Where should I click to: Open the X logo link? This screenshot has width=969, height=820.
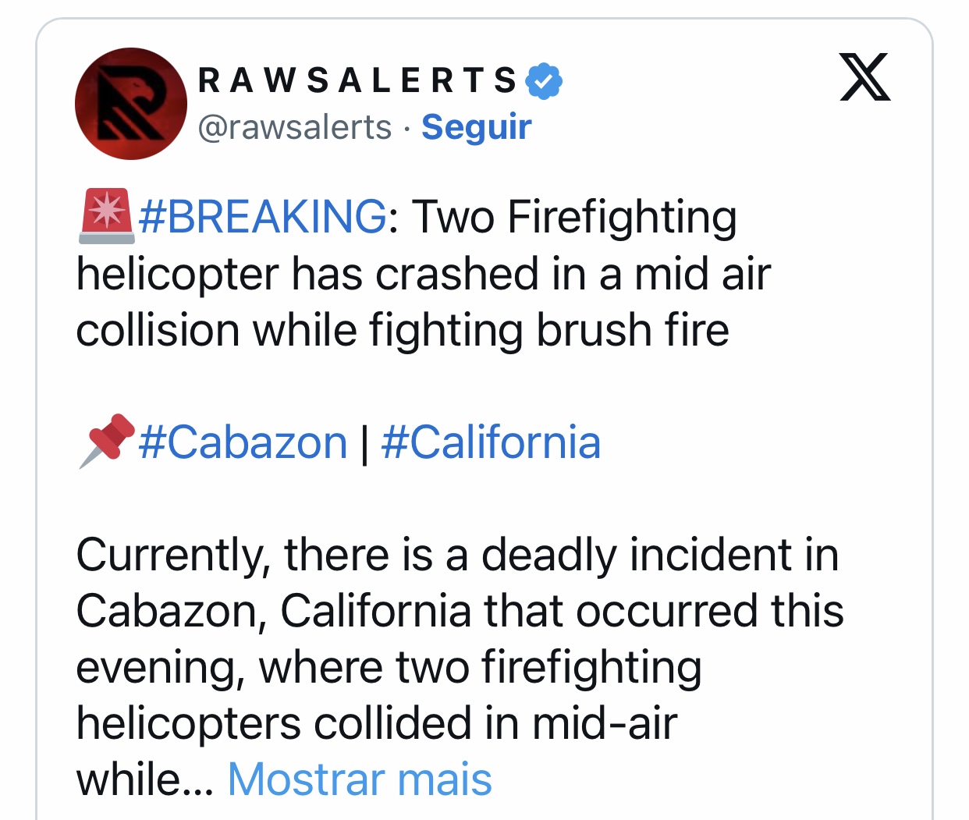(864, 77)
